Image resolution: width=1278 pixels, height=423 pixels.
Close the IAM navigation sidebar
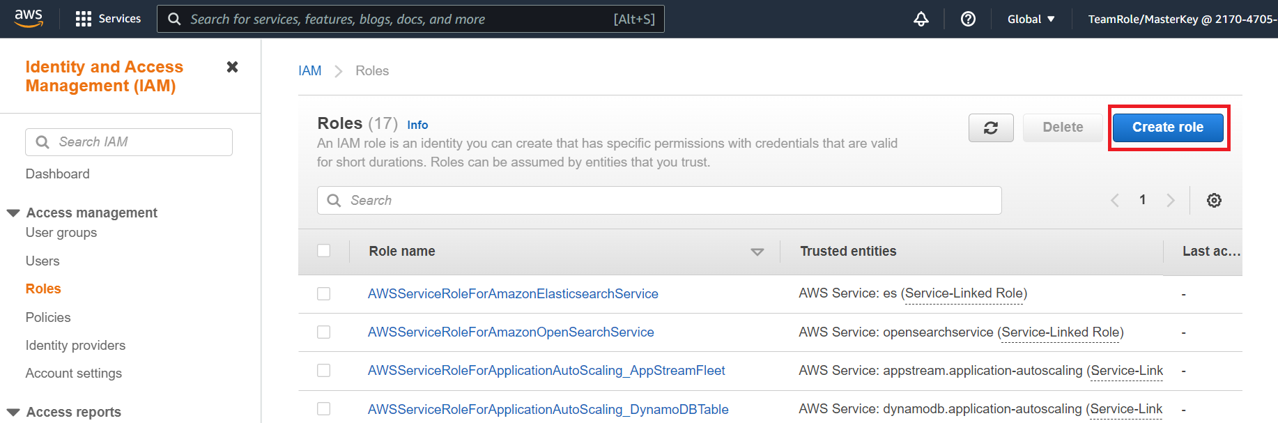pos(233,67)
